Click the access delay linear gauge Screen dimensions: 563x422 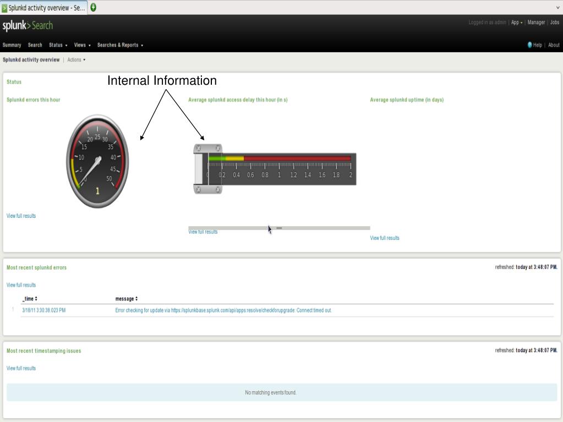click(x=275, y=169)
